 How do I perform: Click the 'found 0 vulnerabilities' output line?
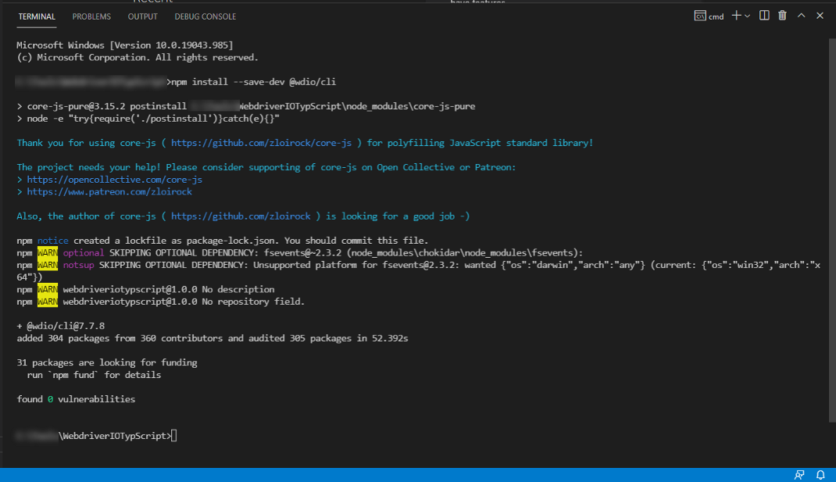(76, 399)
